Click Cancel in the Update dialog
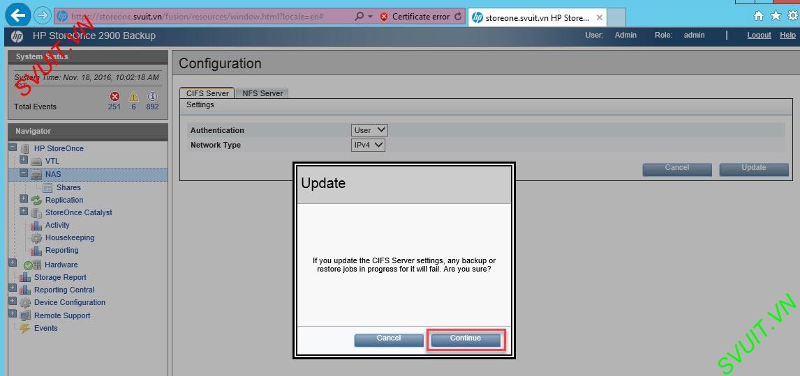The width and height of the screenshot is (800, 376). (389, 340)
